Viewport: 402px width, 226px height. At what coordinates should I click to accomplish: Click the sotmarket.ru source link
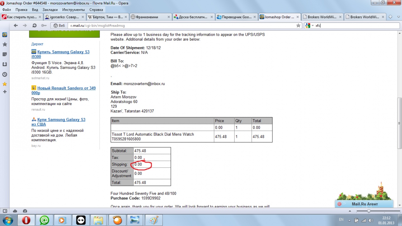40,78
